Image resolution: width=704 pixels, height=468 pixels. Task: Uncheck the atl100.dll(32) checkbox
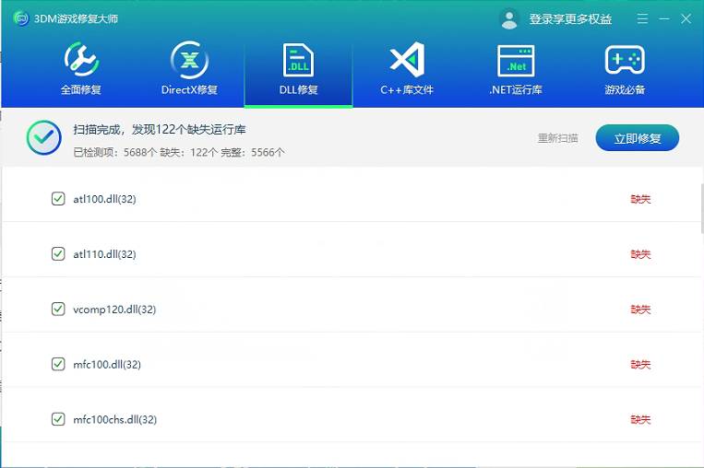tap(58, 198)
